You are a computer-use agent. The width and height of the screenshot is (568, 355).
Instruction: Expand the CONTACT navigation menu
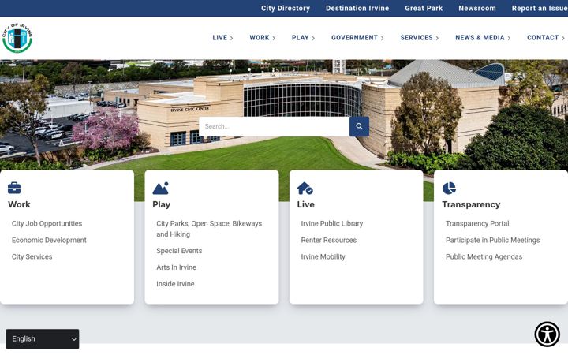(x=546, y=38)
